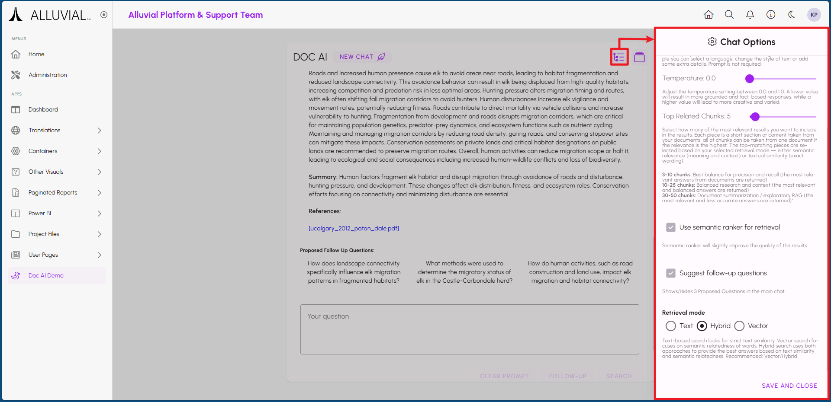Click Save and Close button
The width and height of the screenshot is (831, 402).
coord(789,386)
